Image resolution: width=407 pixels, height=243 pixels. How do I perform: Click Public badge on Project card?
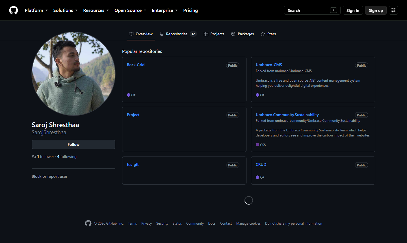pyautogui.click(x=233, y=115)
